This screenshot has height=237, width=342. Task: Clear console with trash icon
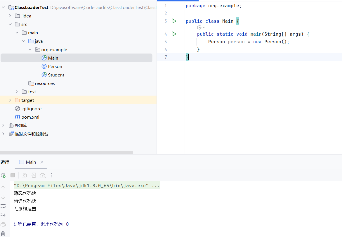pyautogui.click(x=3, y=233)
